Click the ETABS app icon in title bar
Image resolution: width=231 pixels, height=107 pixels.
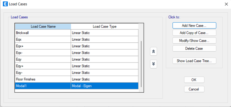[5, 4]
